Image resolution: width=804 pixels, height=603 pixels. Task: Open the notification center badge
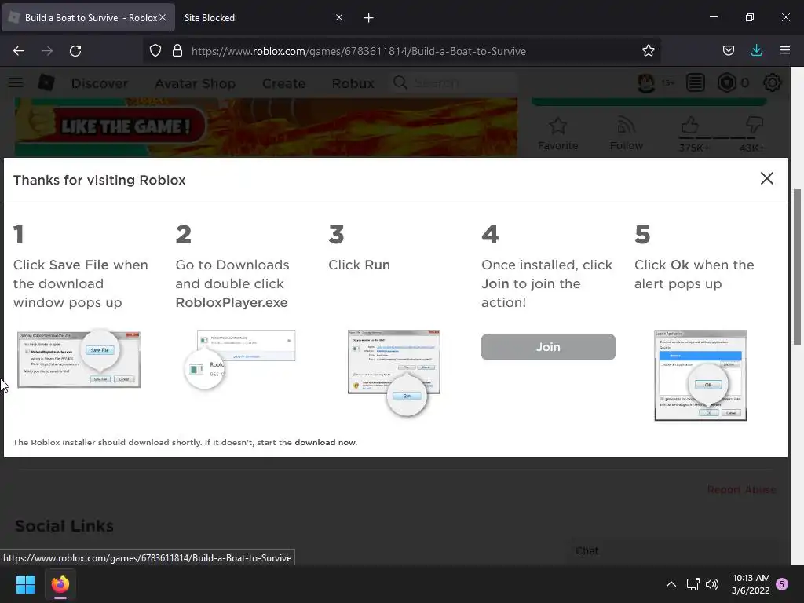[x=782, y=584]
